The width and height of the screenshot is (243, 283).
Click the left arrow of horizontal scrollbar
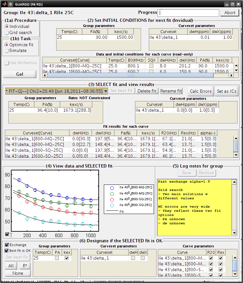point(45,75)
